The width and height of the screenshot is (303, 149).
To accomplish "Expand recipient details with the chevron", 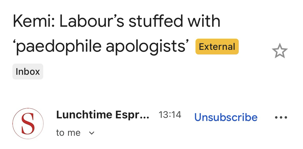I will coord(91,133).
